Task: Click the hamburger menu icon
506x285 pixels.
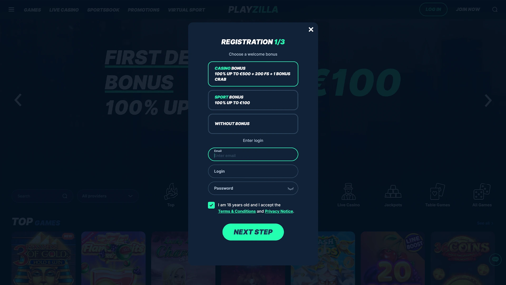Action: (12, 9)
